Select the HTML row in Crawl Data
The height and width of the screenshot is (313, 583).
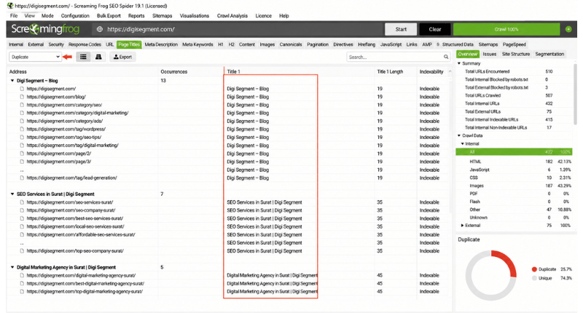(x=514, y=162)
